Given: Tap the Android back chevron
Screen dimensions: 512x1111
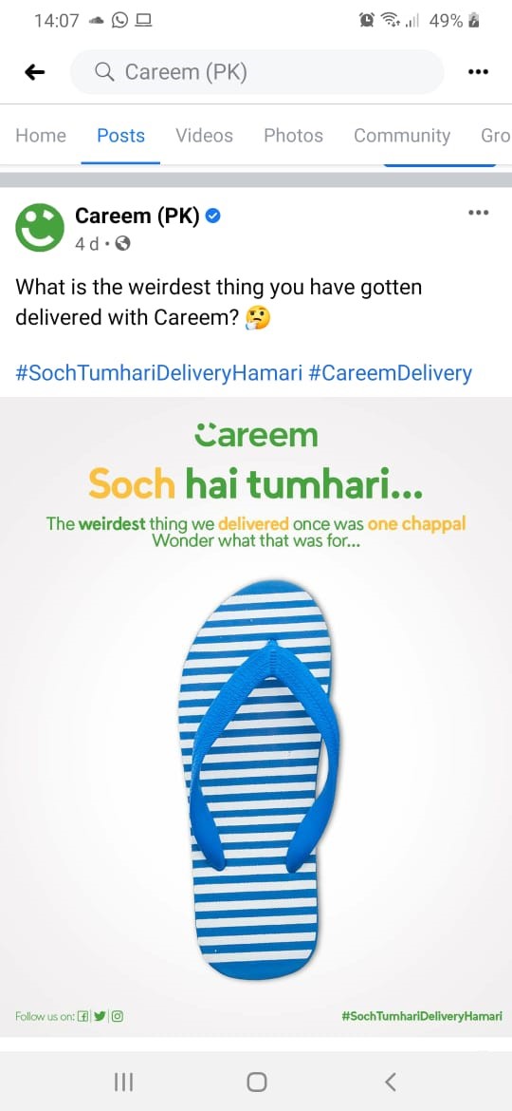Looking at the screenshot, I should pyautogui.click(x=391, y=1082).
